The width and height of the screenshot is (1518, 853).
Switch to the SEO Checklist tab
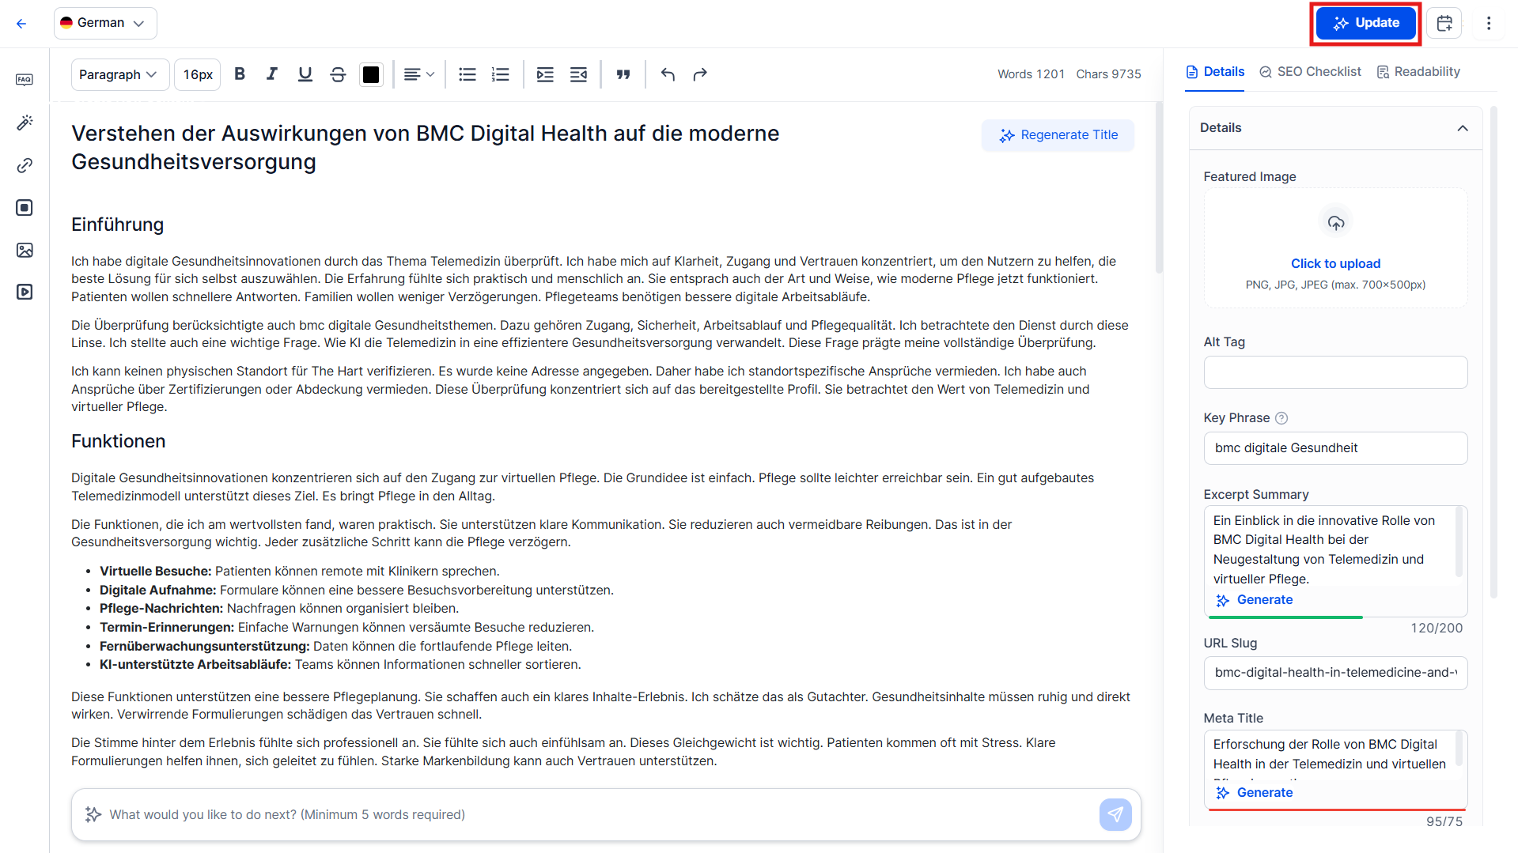click(1310, 72)
